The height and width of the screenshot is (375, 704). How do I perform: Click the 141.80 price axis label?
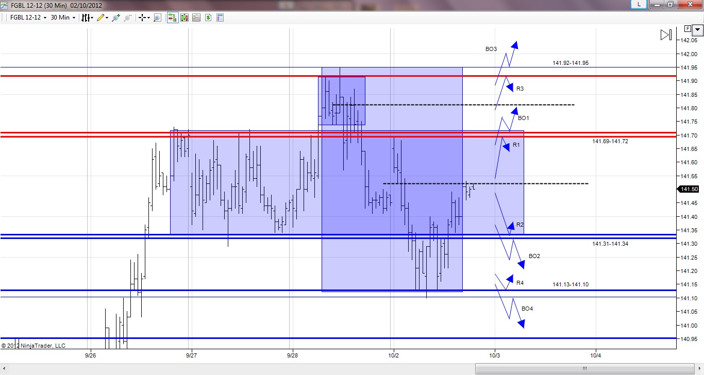click(x=689, y=109)
